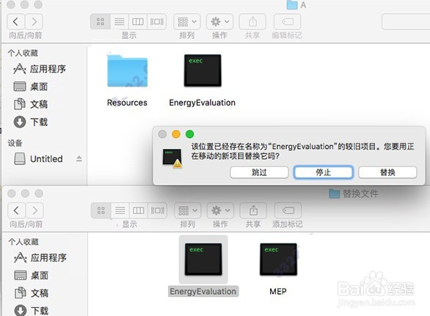The height and width of the screenshot is (316, 430).
Task: Open Downloads in top window sidebar
Action: click(x=30, y=122)
